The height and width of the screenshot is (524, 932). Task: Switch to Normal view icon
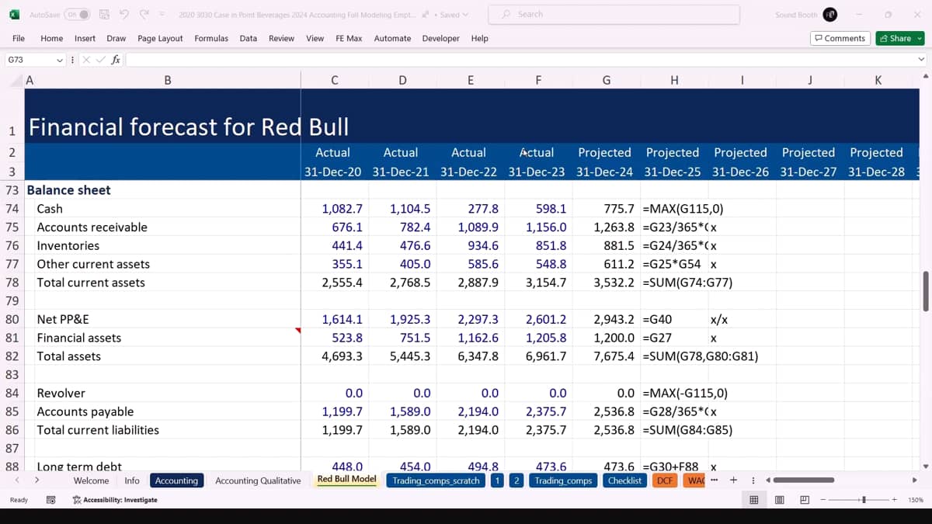[753, 500]
